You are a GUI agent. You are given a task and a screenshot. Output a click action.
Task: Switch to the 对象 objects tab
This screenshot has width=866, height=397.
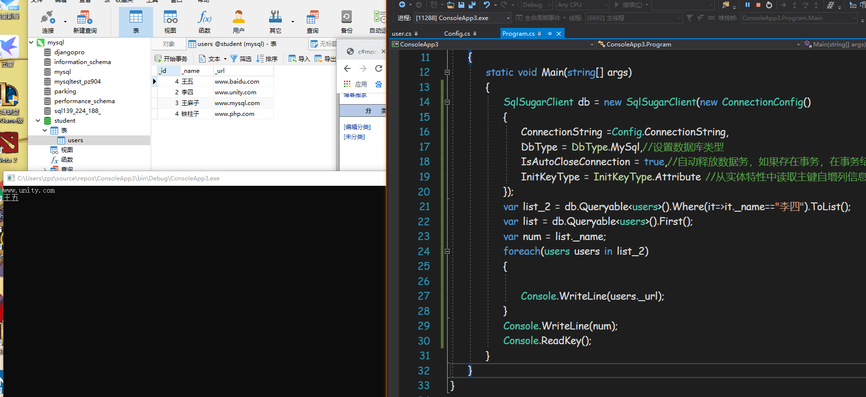[x=169, y=44]
